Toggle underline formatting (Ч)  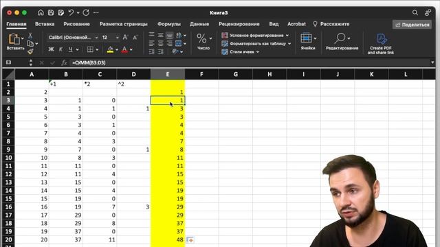(70, 49)
